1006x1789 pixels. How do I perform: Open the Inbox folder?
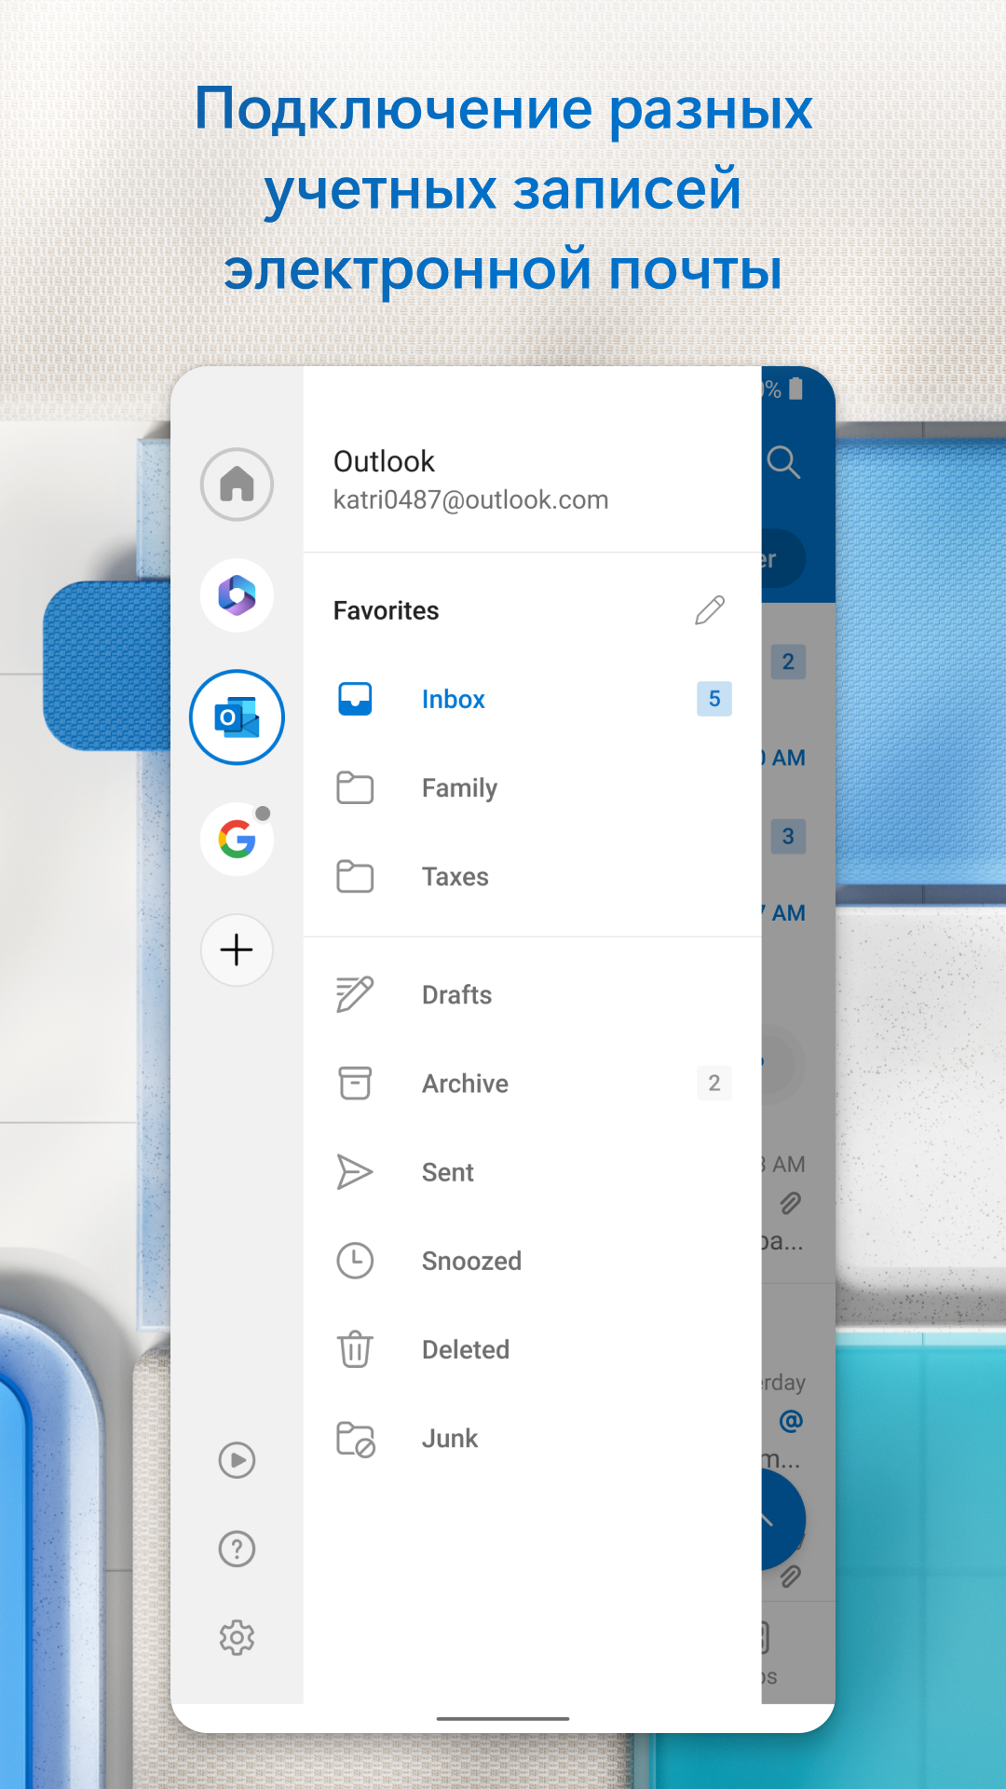533,699
